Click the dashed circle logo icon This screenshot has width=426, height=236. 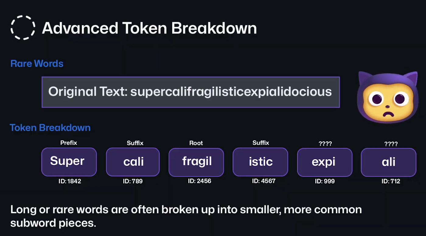pyautogui.click(x=23, y=28)
